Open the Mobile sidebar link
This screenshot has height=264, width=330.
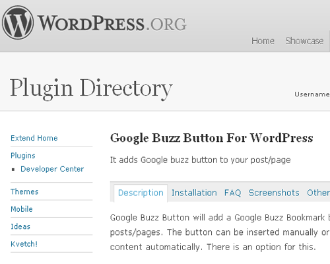[x=22, y=209]
